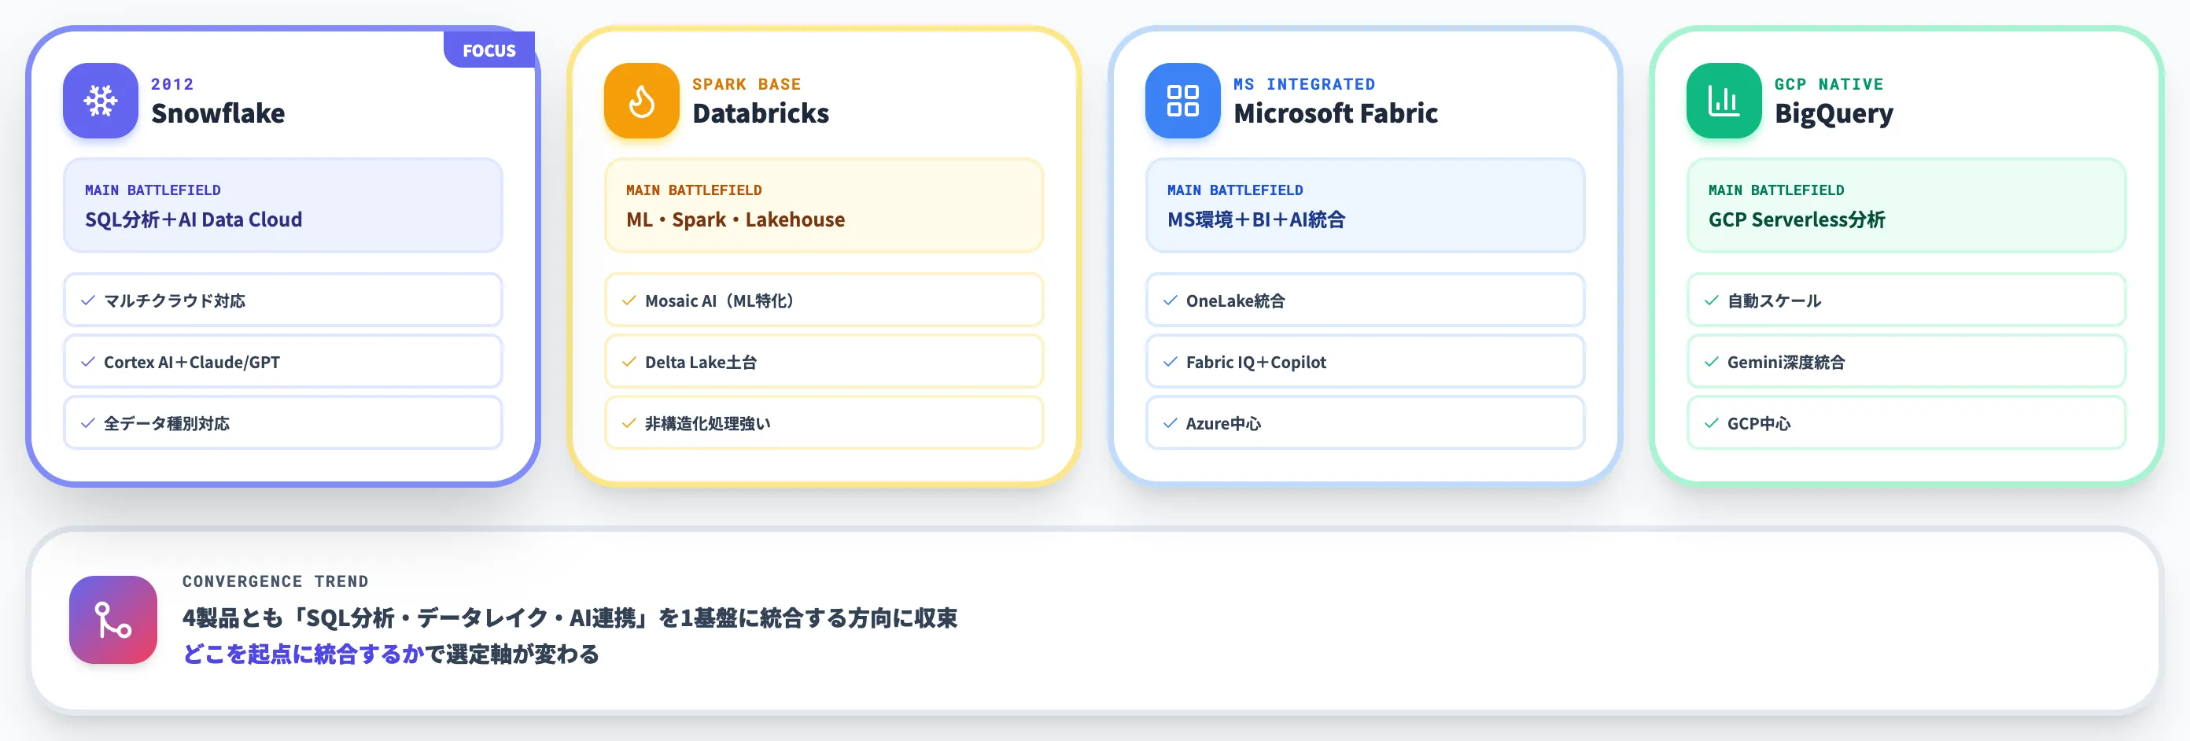Click the 全データ種別対応 feature text

coord(167,423)
